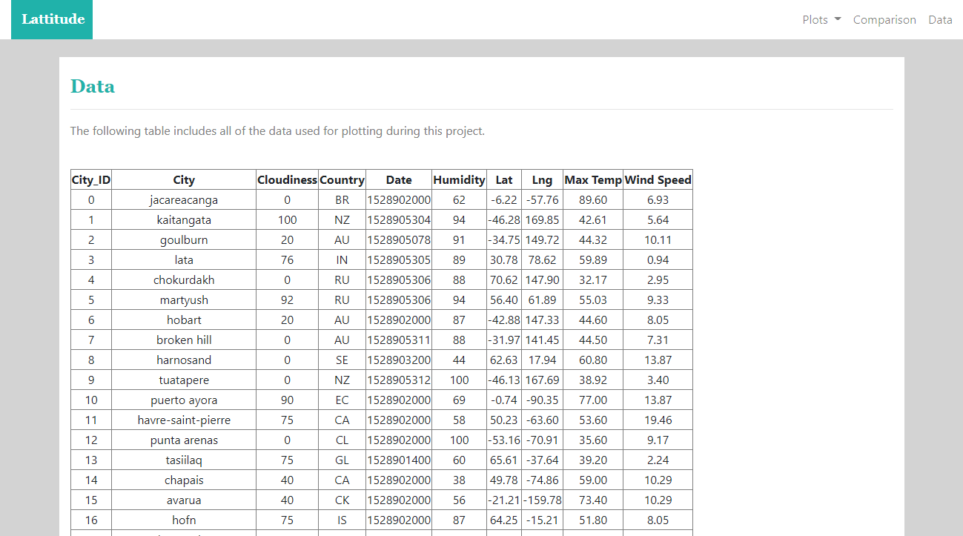Click the City_ID column header
Viewport: 963px width, 536px height.
(91, 179)
